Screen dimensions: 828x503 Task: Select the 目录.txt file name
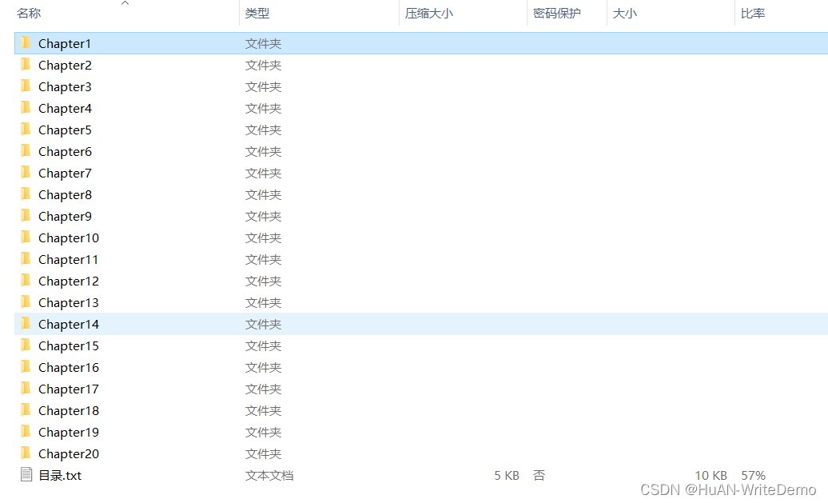[x=60, y=476]
